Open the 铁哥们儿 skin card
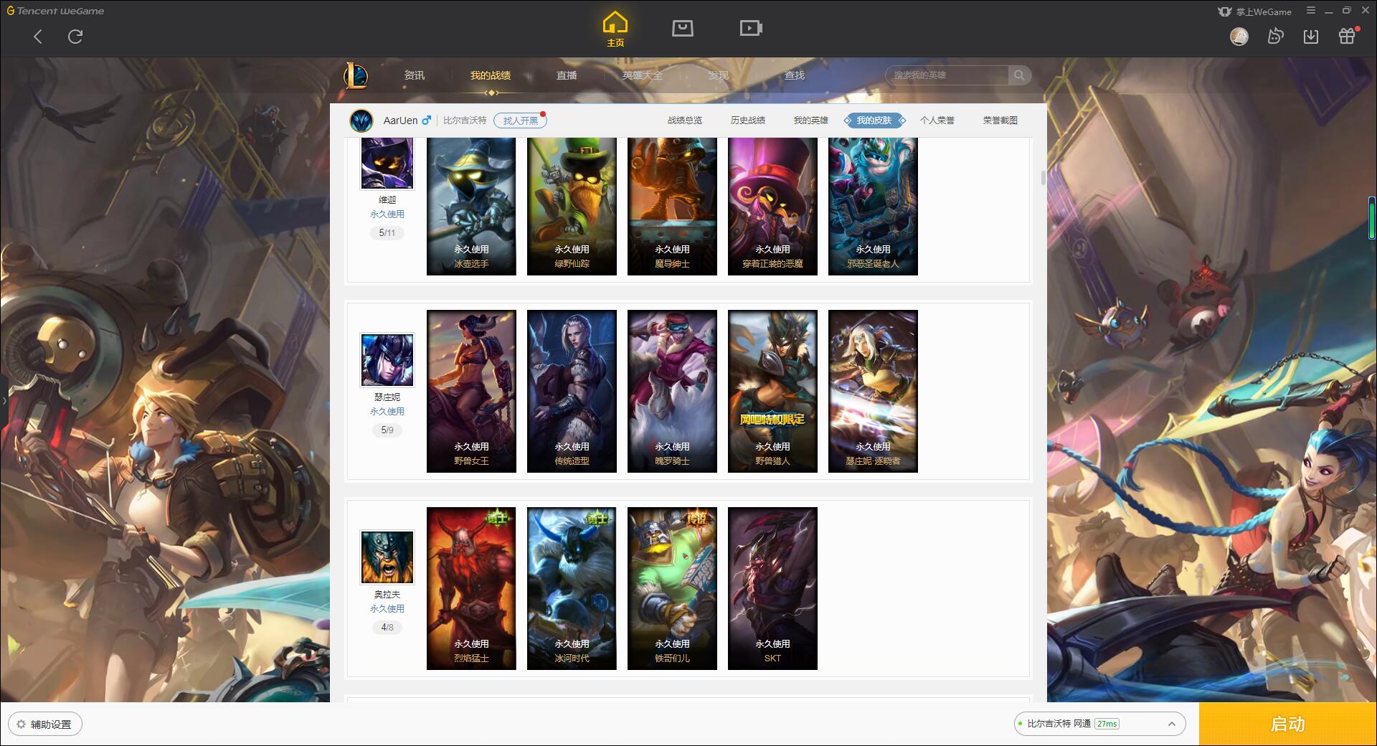 (x=672, y=588)
